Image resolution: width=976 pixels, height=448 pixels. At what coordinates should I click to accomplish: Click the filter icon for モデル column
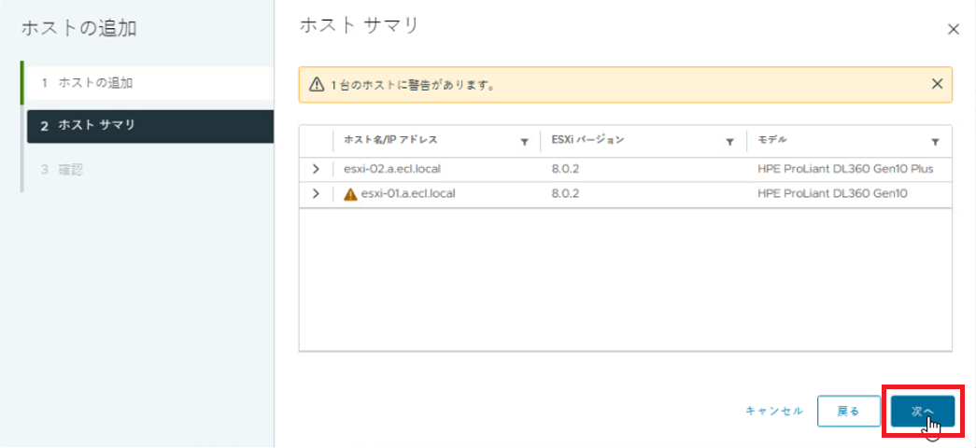tap(935, 142)
